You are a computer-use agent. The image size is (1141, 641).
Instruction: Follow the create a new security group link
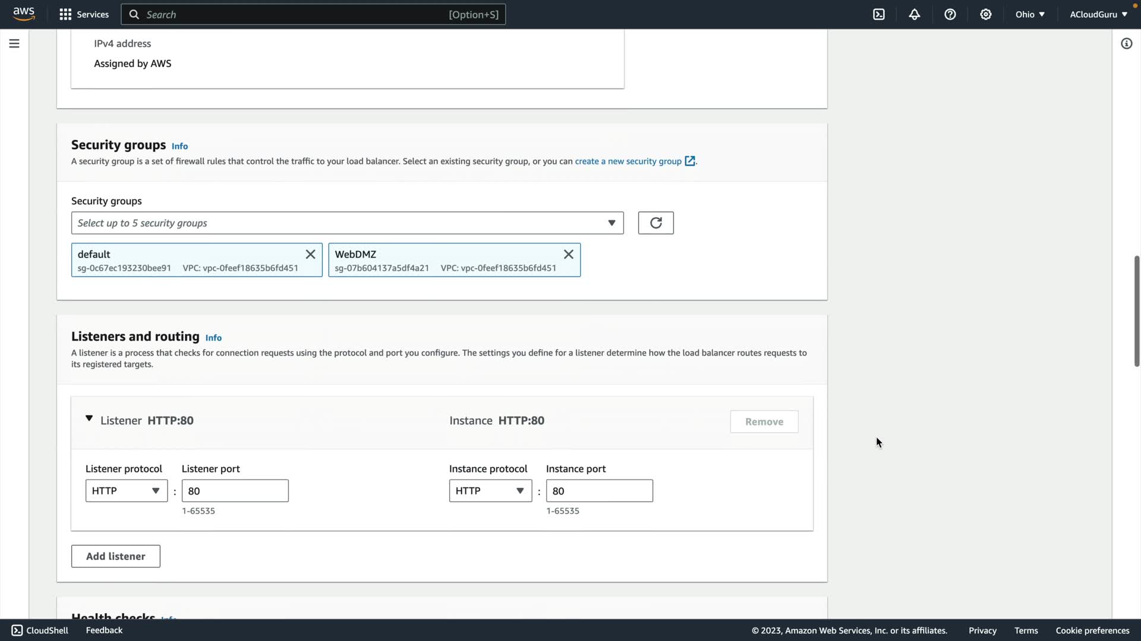(x=628, y=161)
